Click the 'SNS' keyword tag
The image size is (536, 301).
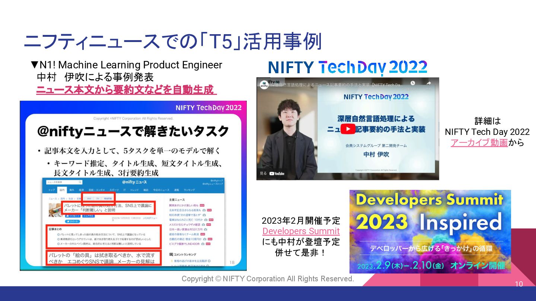click(x=89, y=199)
